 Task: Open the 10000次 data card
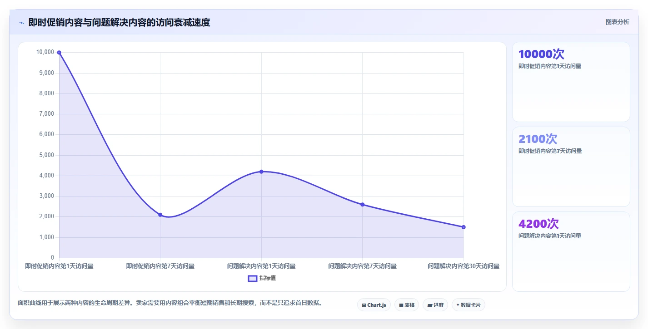[x=571, y=82]
